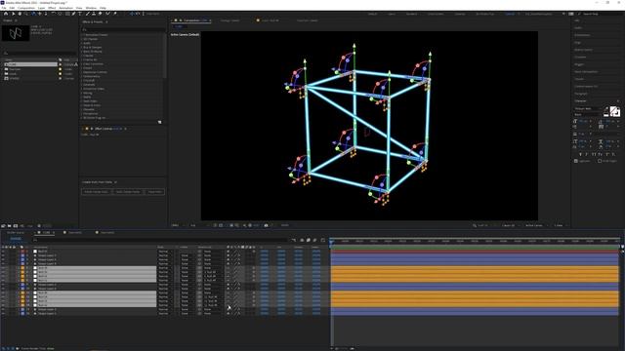The height and width of the screenshot is (351, 625).
Task: Click the new folder icon in Project panel
Action: [x=9, y=225]
